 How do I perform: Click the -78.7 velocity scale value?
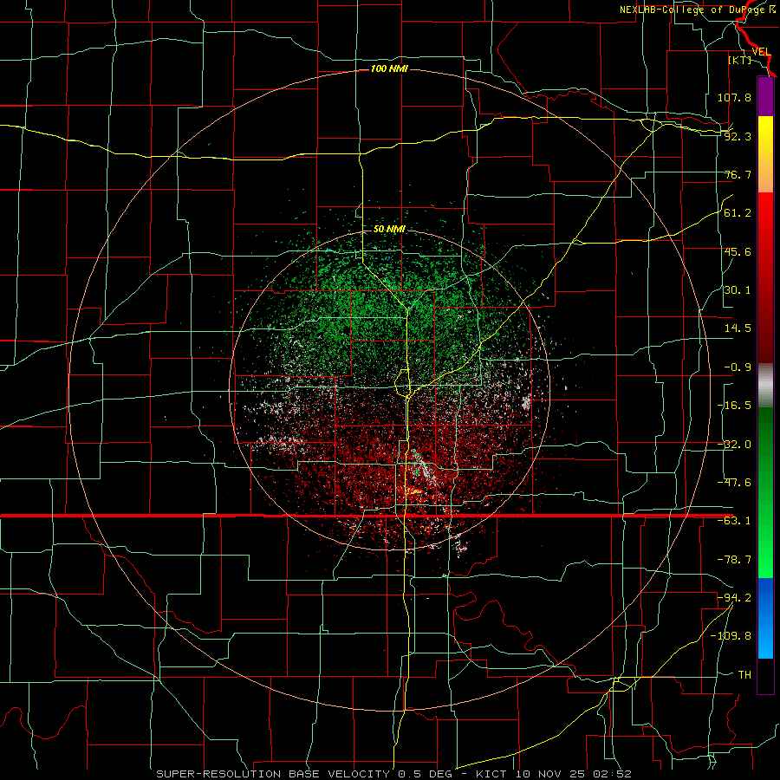(734, 560)
